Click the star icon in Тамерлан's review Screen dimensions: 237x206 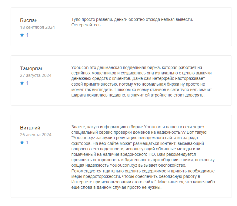(22, 83)
